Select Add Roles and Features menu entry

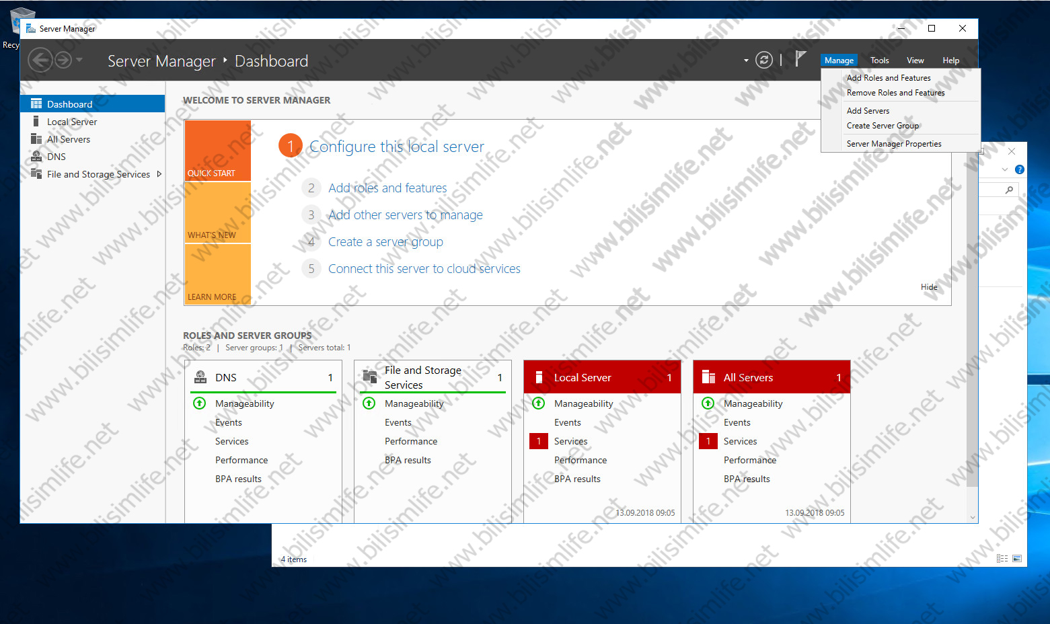pyautogui.click(x=888, y=78)
